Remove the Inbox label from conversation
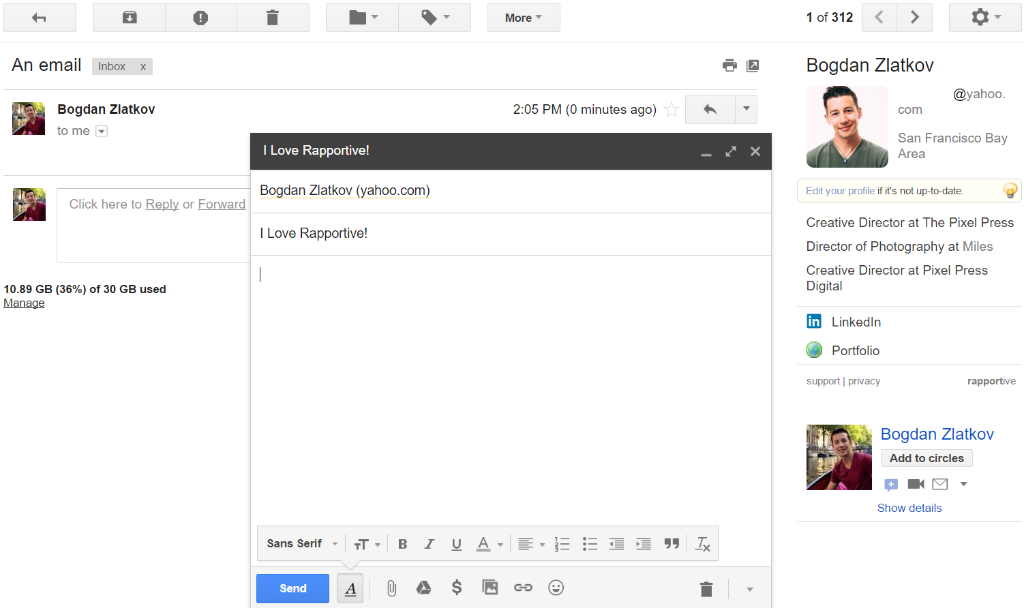The width and height of the screenshot is (1024, 608). click(x=143, y=67)
